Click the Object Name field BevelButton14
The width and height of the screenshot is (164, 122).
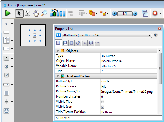(x=129, y=61)
